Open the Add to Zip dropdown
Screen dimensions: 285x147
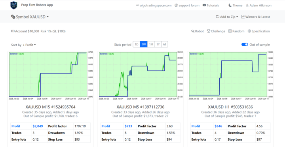click(x=227, y=17)
